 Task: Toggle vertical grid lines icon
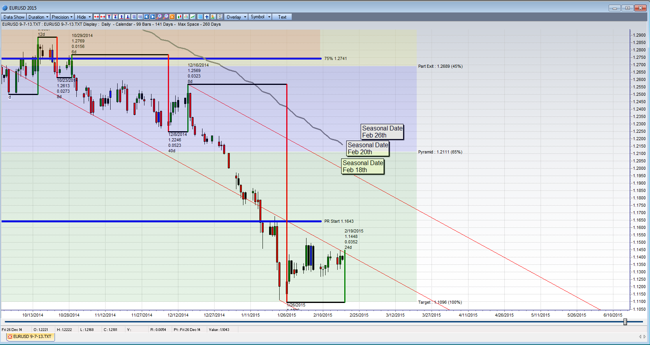(x=140, y=17)
